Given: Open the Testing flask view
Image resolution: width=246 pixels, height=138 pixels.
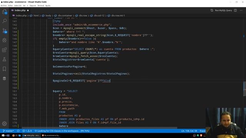Looking at the screenshot, I should 4,59.
